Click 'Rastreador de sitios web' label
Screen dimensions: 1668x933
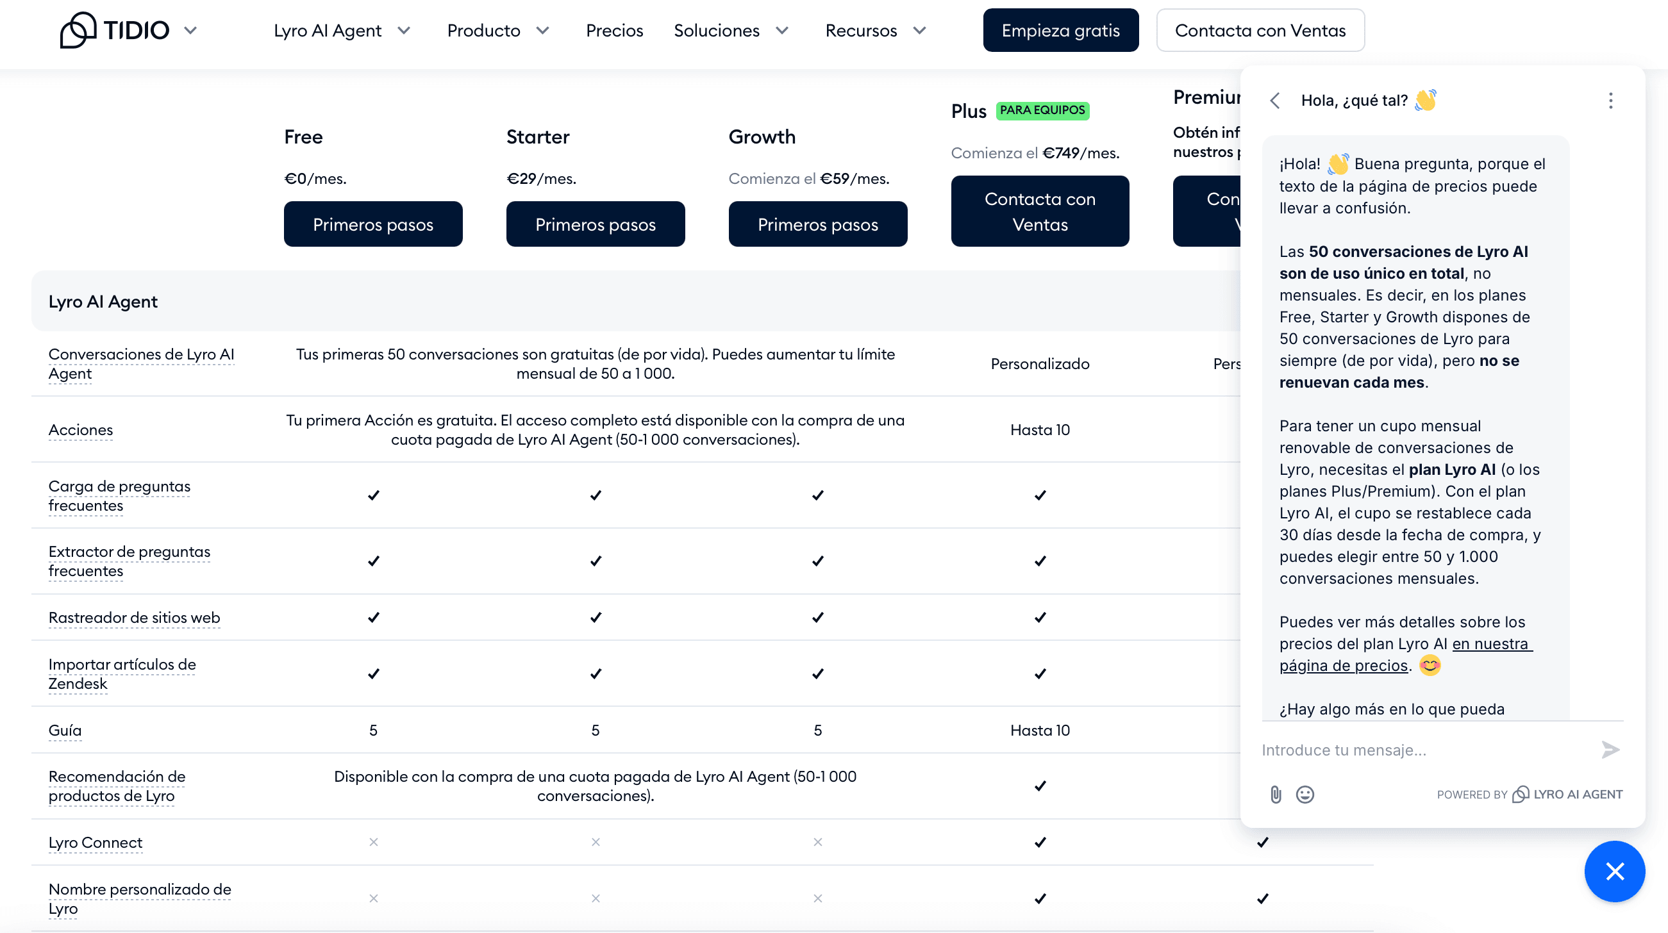[x=134, y=617]
